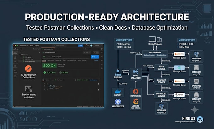Click MongoDB database icon in User Service row

click(x=196, y=68)
